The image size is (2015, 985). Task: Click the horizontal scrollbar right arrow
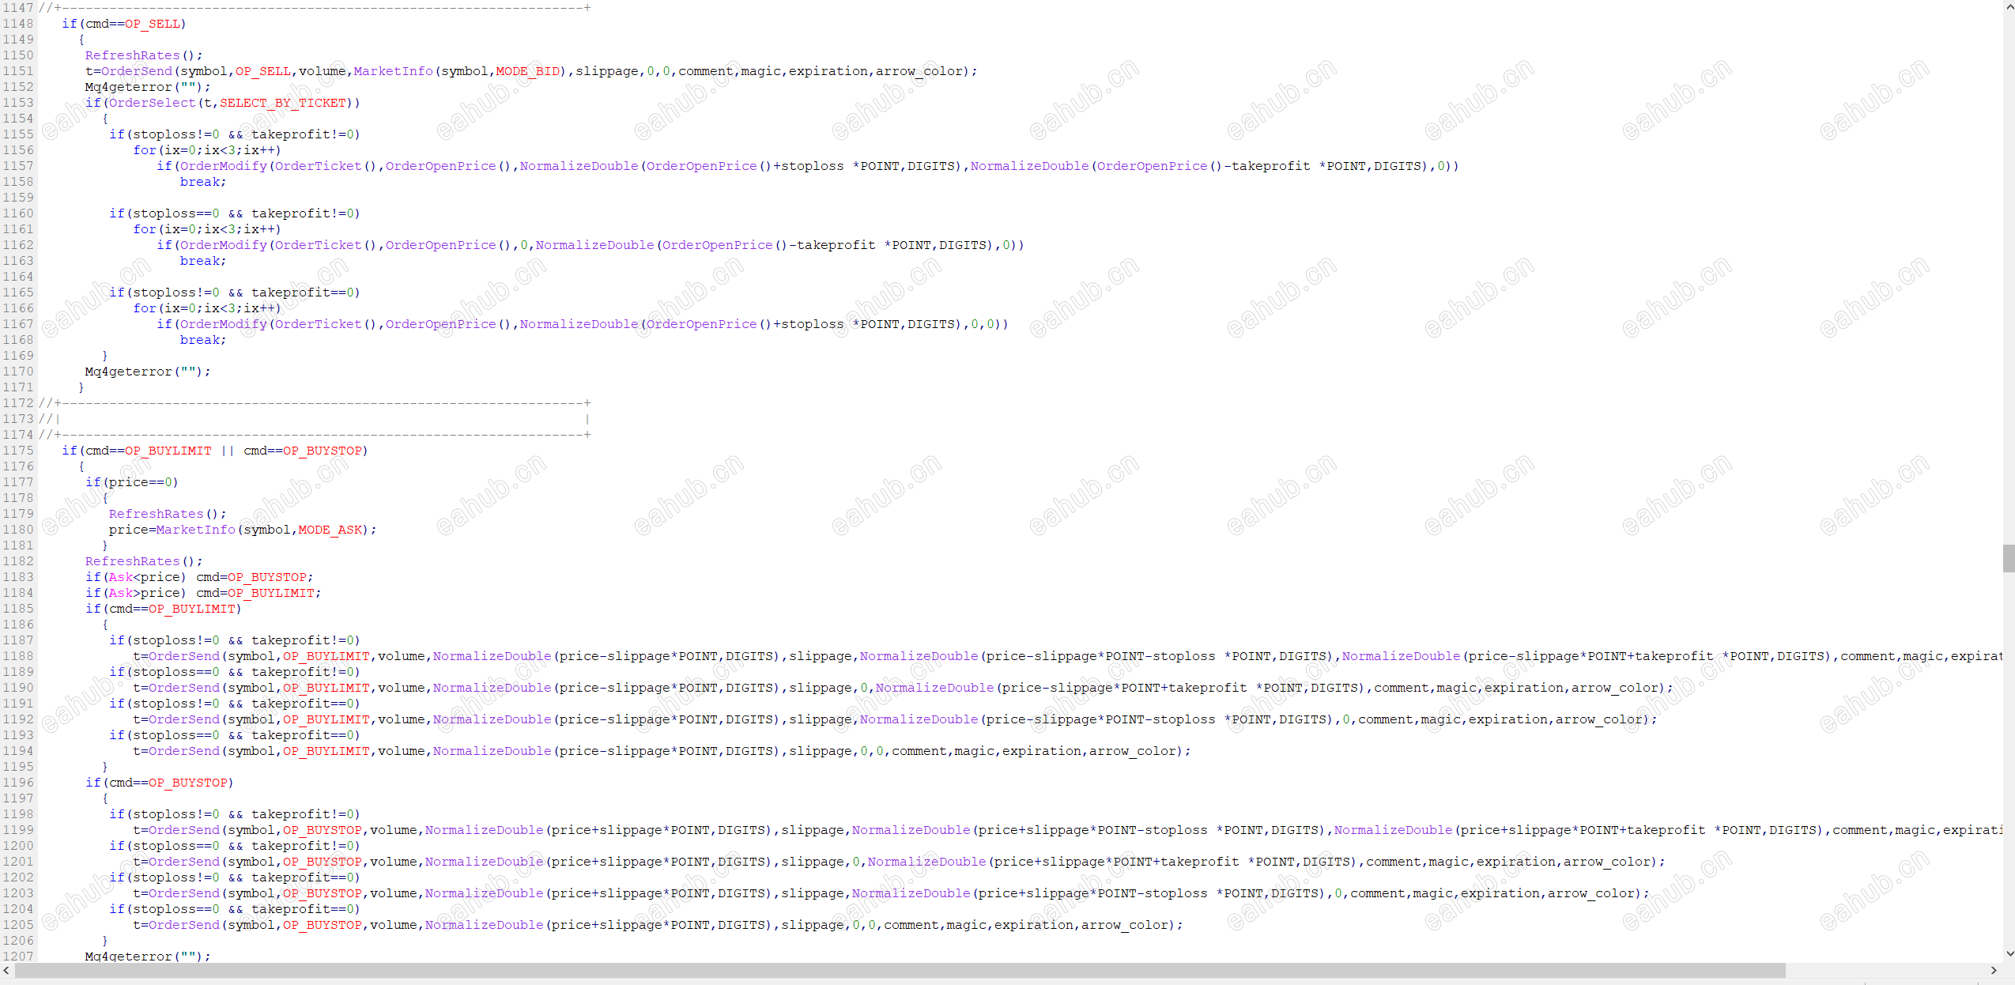click(x=1994, y=970)
